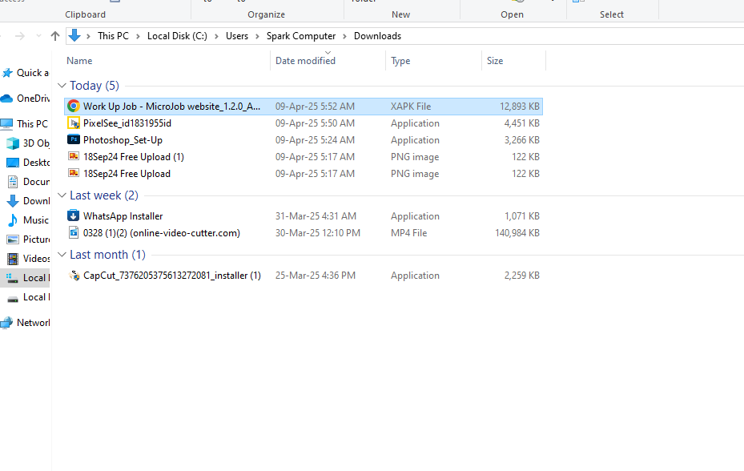Select 18Sep24 Free Upload file name
The image size is (744, 471).
tap(127, 174)
